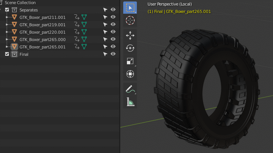Select GTK_Boxer_part265.000 name in outliner
Screen dimensions: 273x153
pos(42,40)
